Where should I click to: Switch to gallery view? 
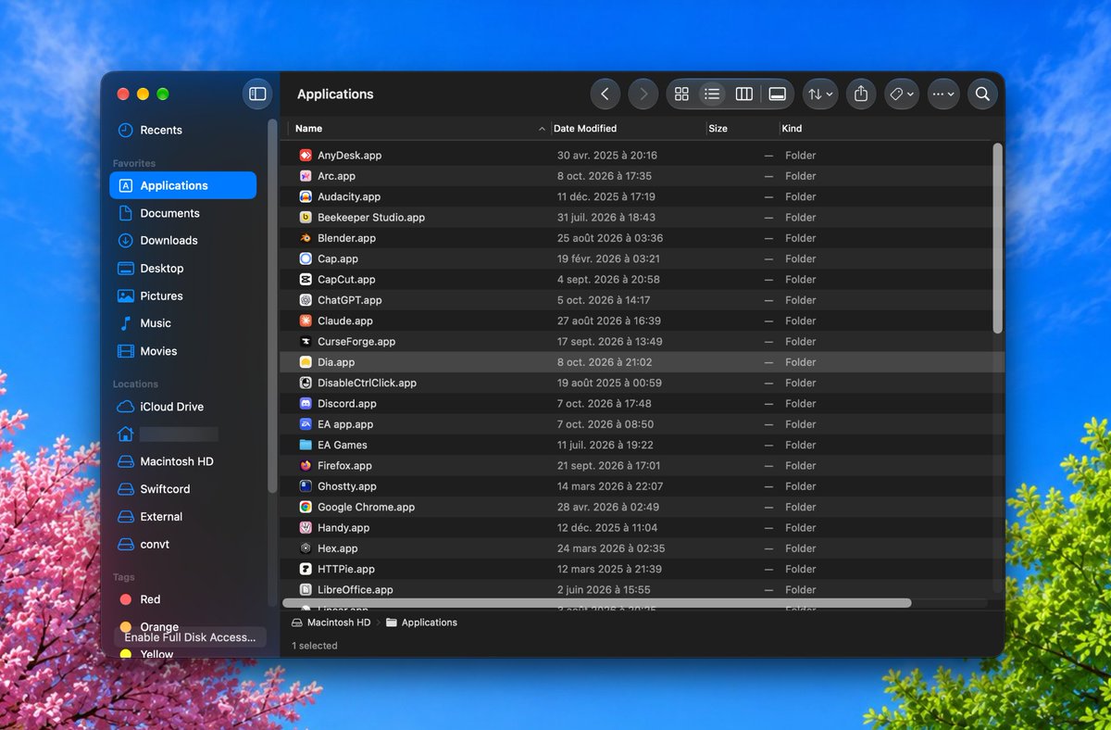tap(778, 94)
